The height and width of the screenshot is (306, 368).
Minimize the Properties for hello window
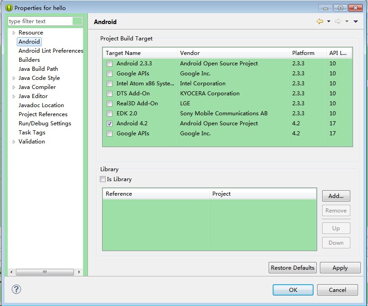[x=325, y=8]
